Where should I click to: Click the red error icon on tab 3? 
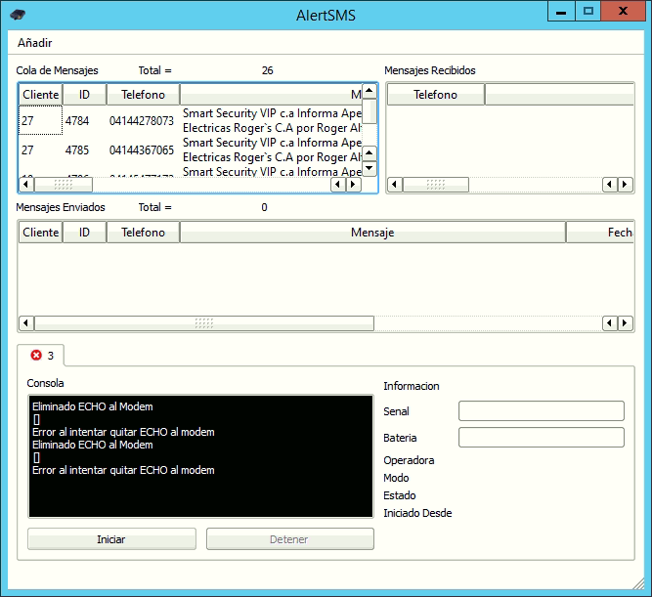click(x=37, y=356)
